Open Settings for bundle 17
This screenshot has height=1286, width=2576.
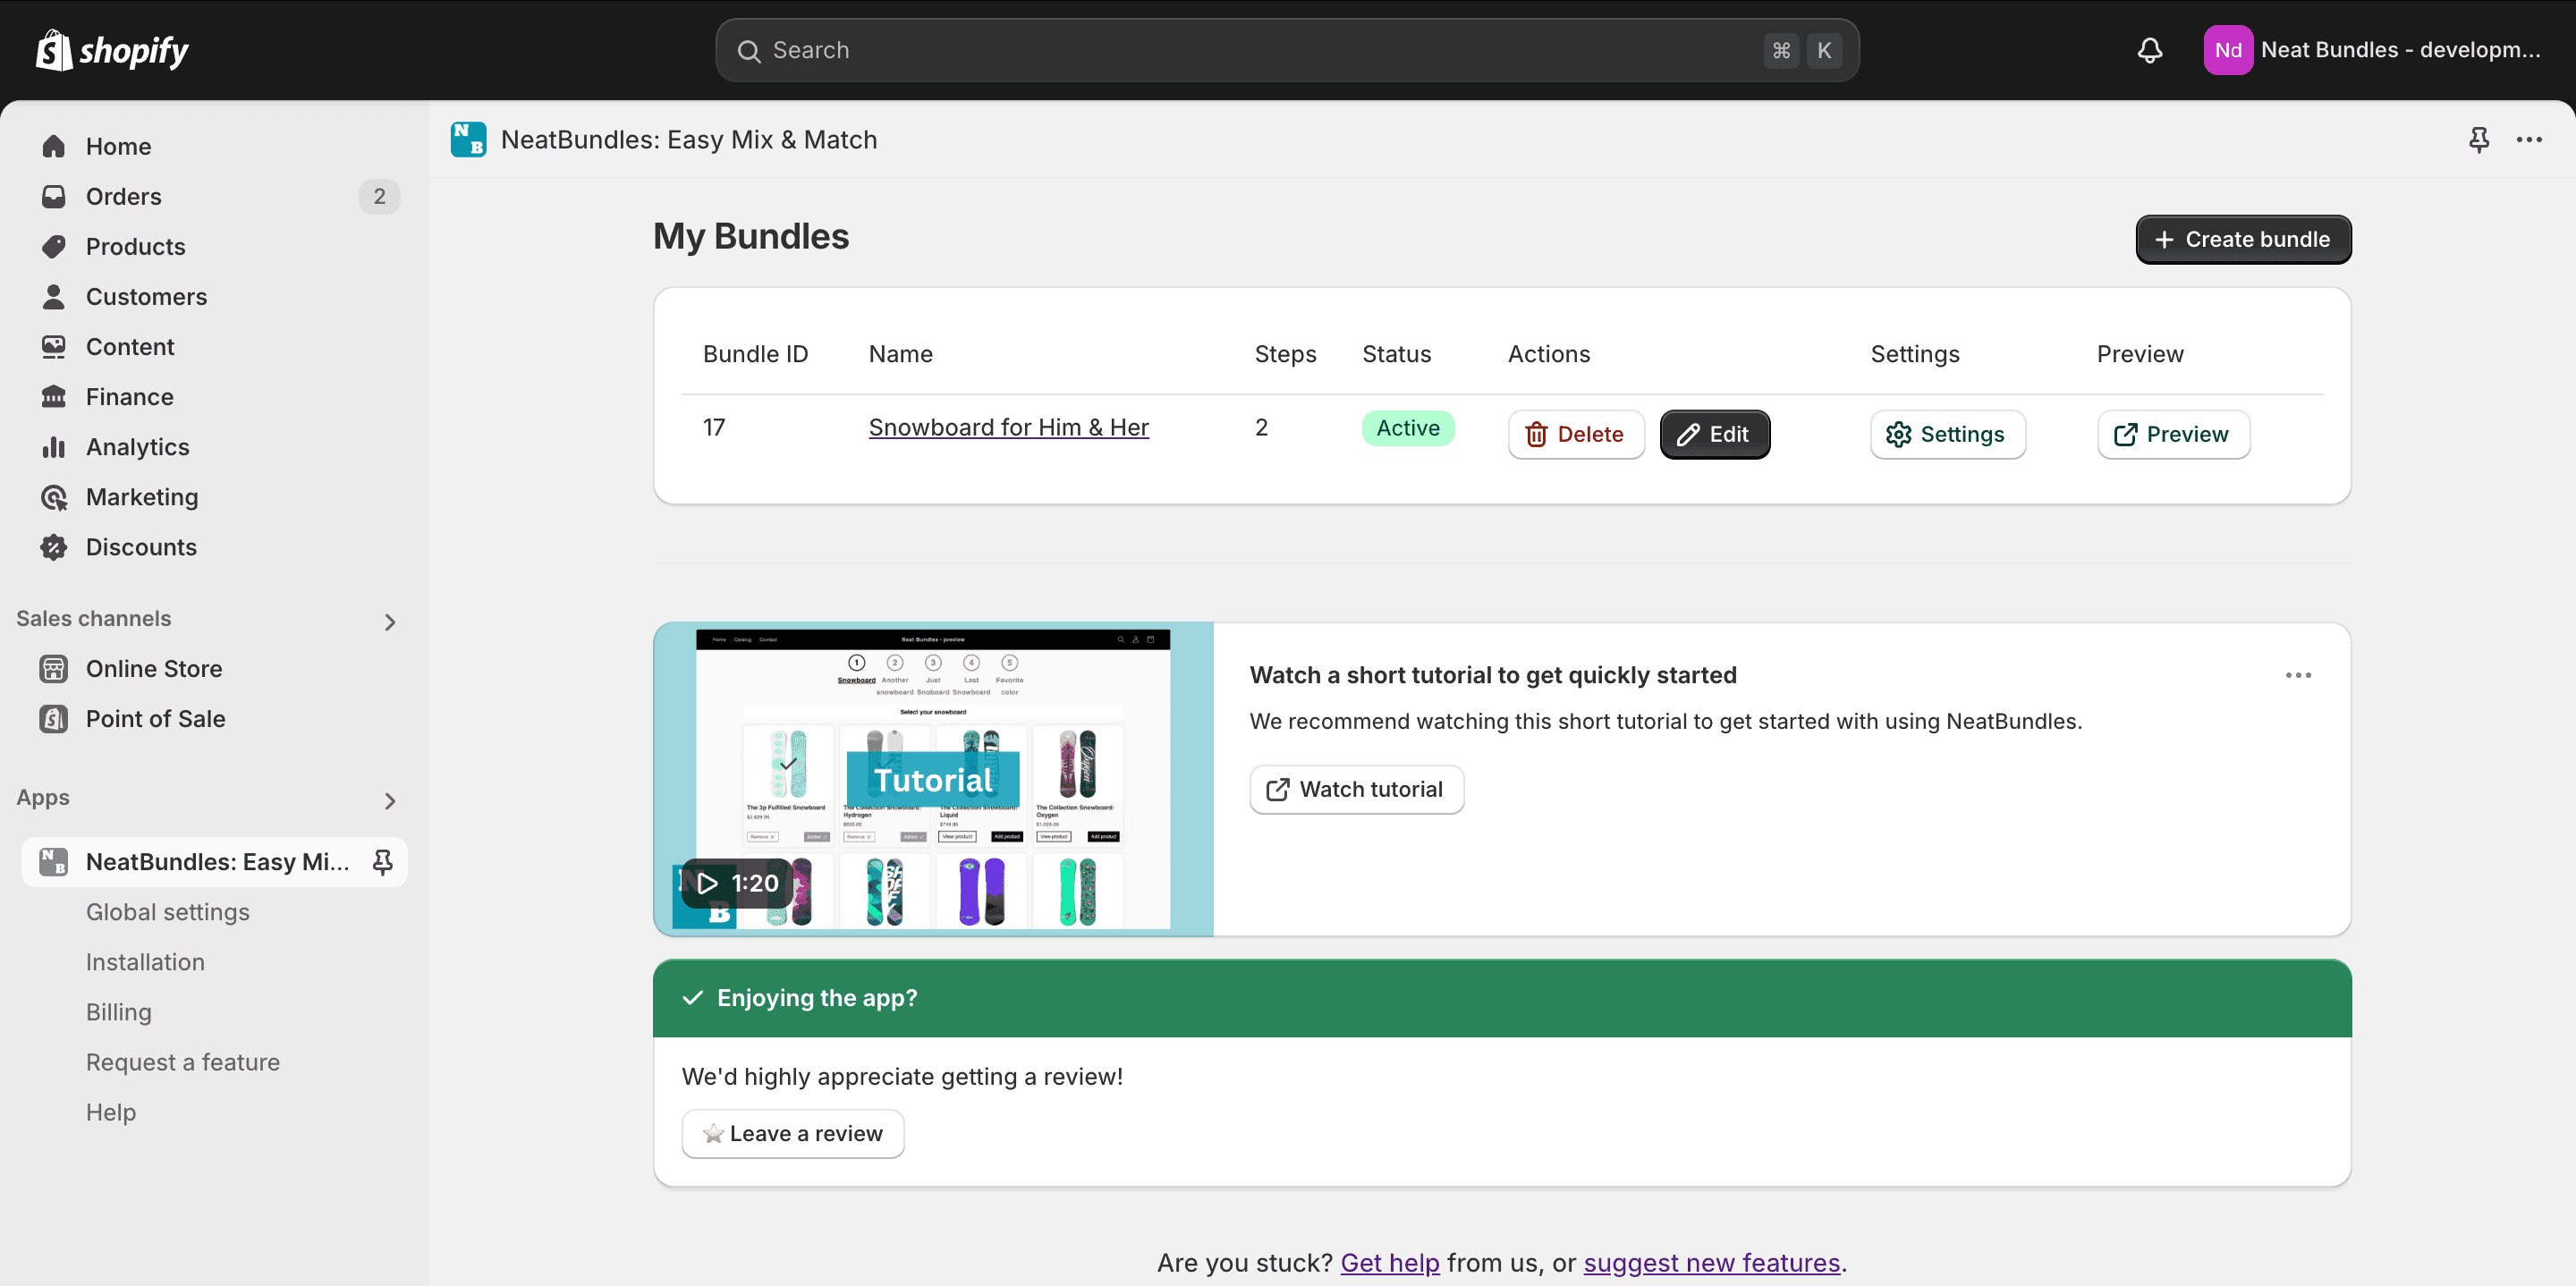click(1947, 434)
